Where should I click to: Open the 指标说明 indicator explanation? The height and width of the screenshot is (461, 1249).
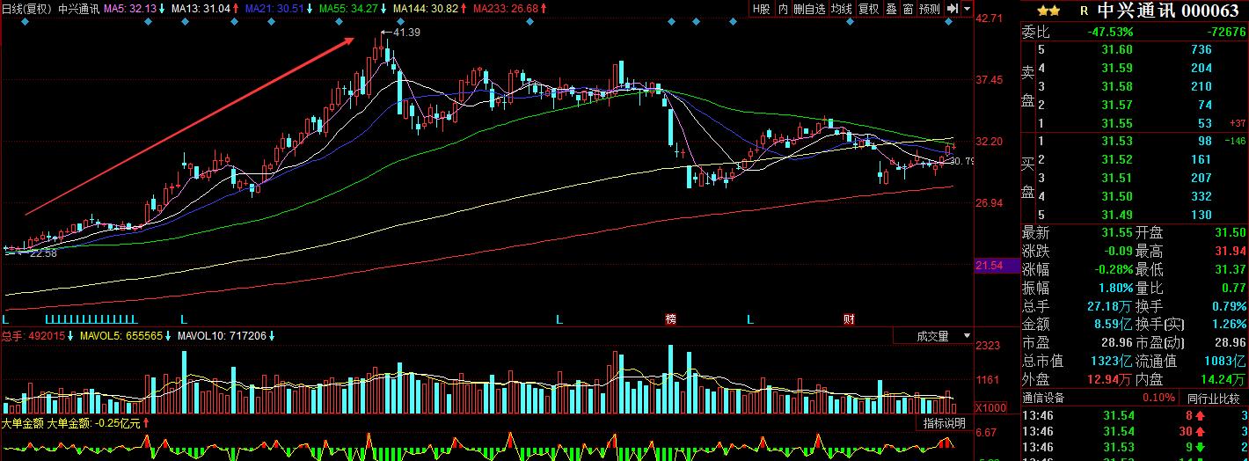pos(944,423)
